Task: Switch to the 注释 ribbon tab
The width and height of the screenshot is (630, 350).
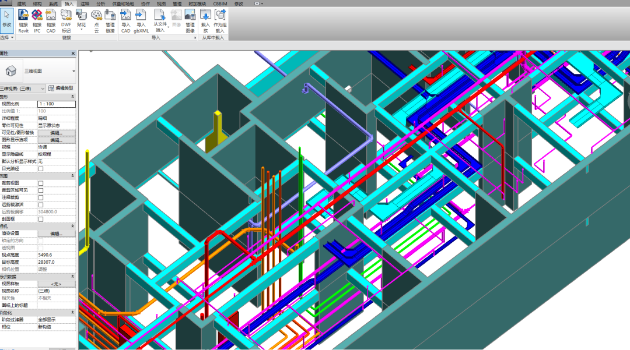Action: 85,3
